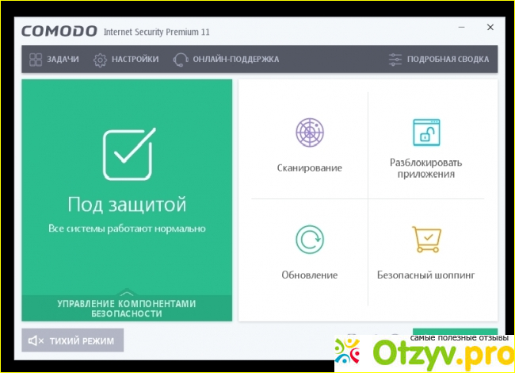Switch to the ПОДРОБНАЯ СВОДКА view

pyautogui.click(x=448, y=60)
